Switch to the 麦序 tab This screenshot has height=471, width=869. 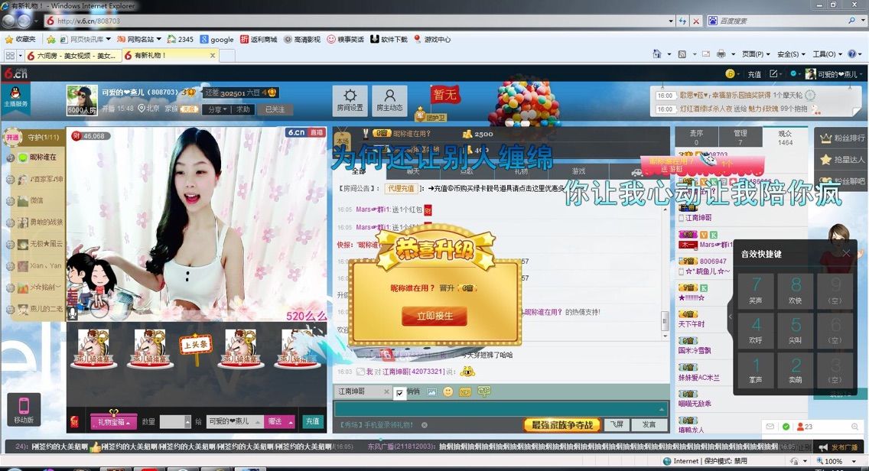click(x=696, y=138)
